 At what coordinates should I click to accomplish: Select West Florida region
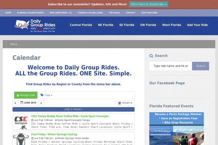pyautogui.click(x=171, y=25)
